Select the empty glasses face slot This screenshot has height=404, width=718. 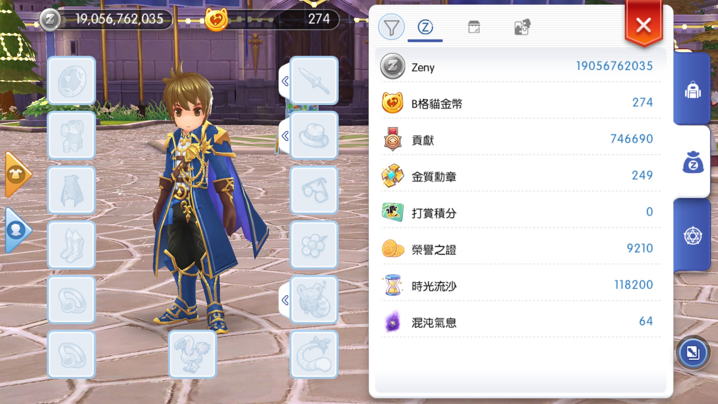pos(314,190)
